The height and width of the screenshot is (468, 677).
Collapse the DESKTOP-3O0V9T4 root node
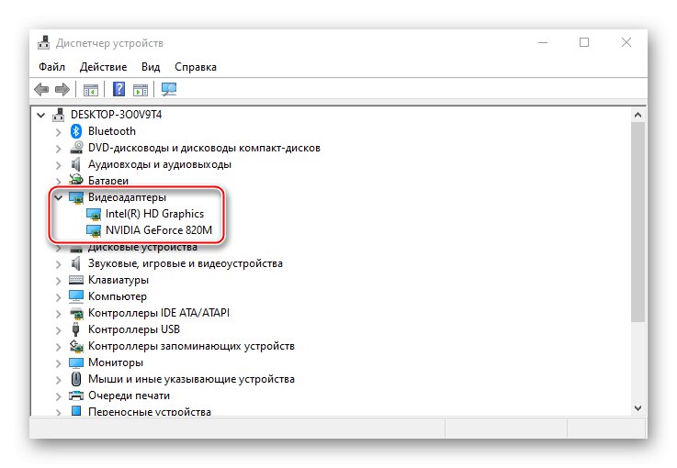point(41,116)
